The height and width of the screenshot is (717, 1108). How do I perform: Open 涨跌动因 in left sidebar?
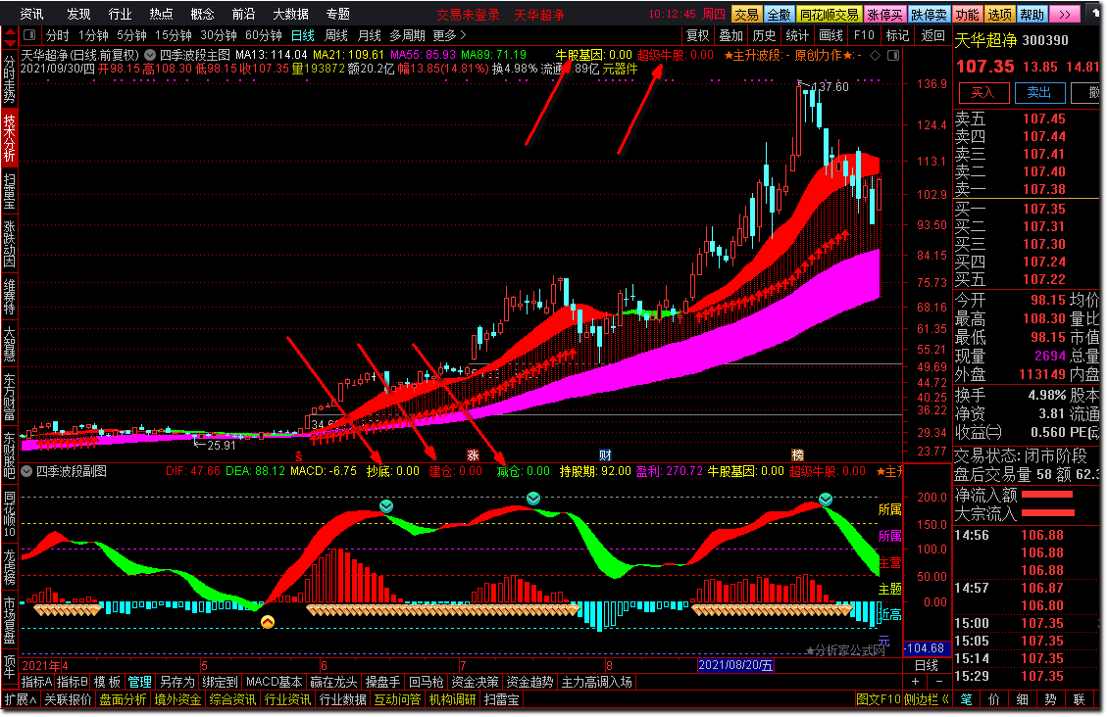[9, 244]
